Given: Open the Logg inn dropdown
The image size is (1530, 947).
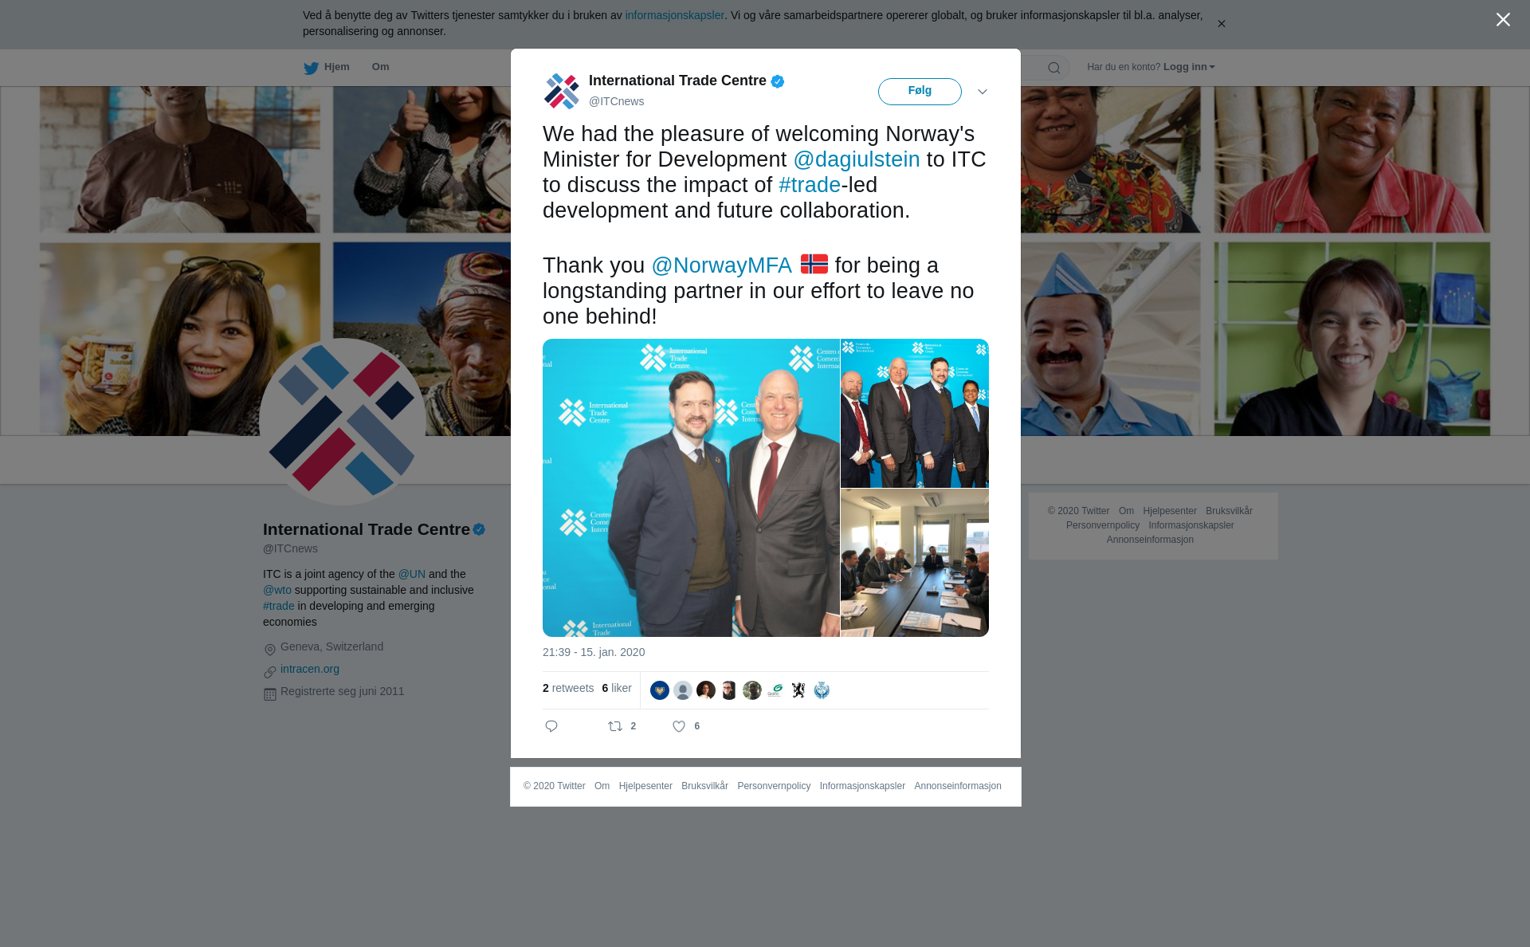Looking at the screenshot, I should point(1188,67).
